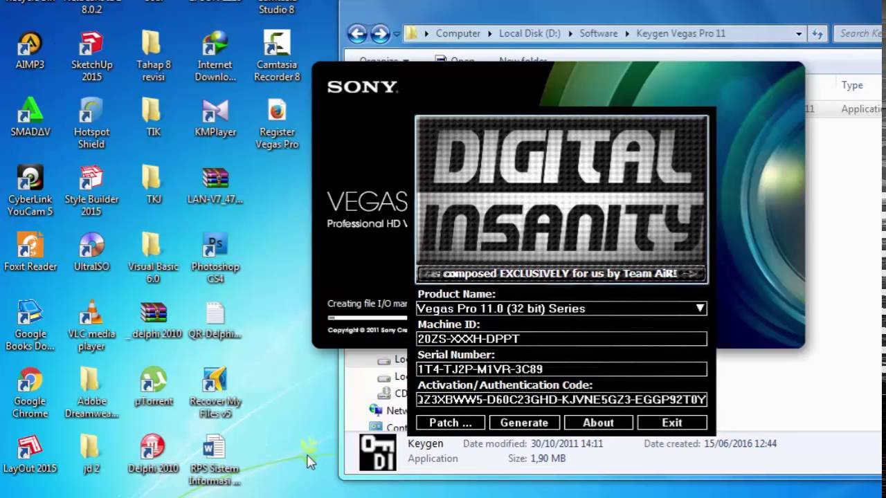Open the µTorrent desktop shortcut
Image resolution: width=886 pixels, height=498 pixels.
coord(153,387)
